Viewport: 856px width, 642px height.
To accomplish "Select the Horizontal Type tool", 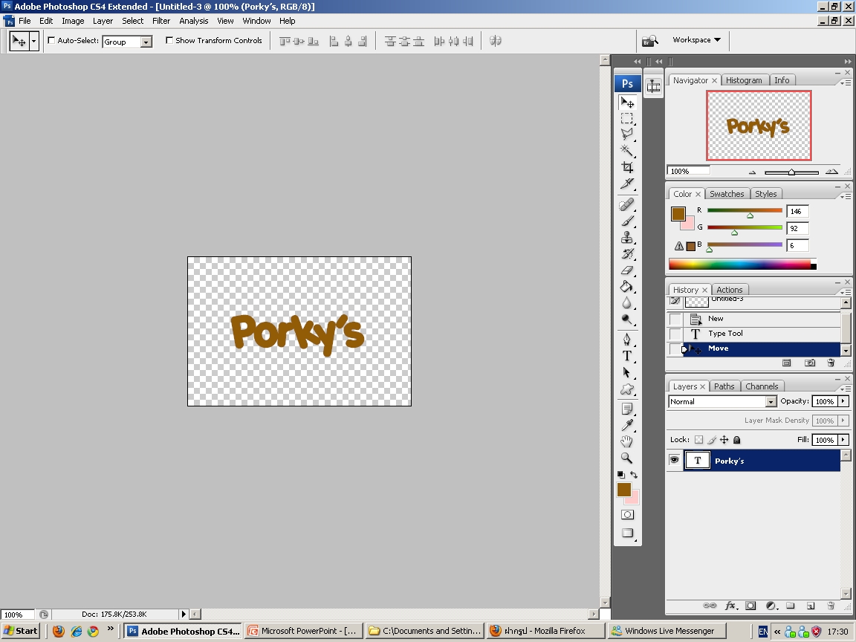I will pyautogui.click(x=627, y=356).
